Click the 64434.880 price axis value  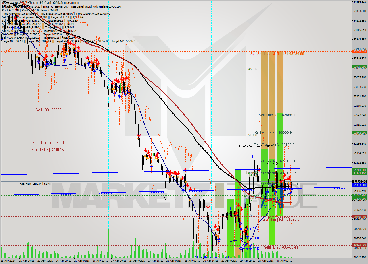pos(360,11)
